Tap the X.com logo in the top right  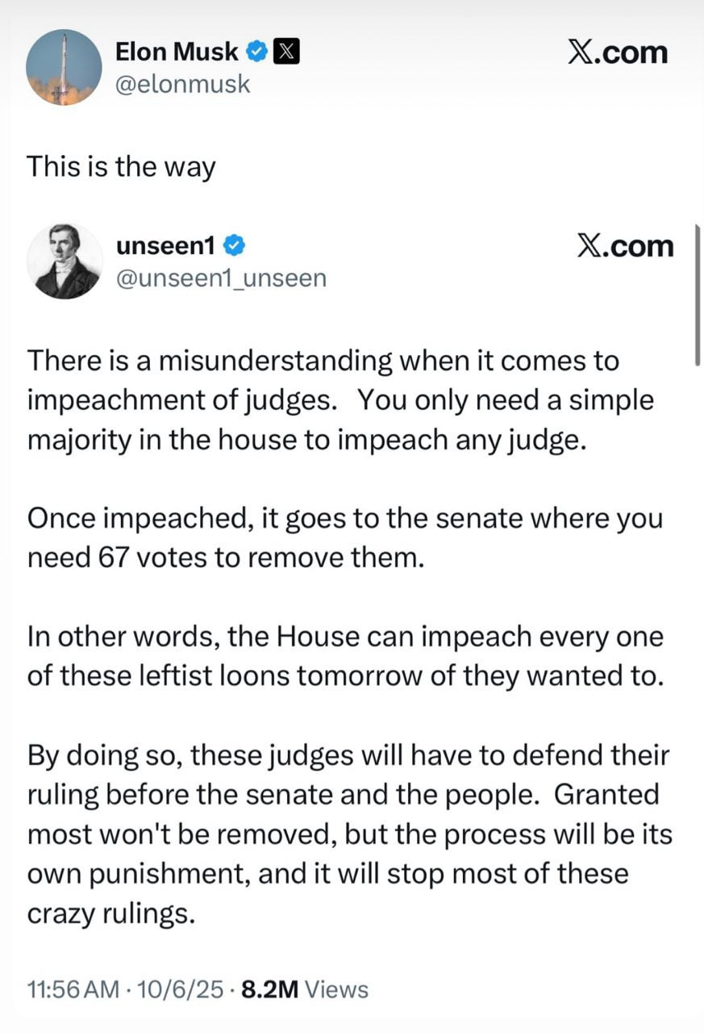618,52
